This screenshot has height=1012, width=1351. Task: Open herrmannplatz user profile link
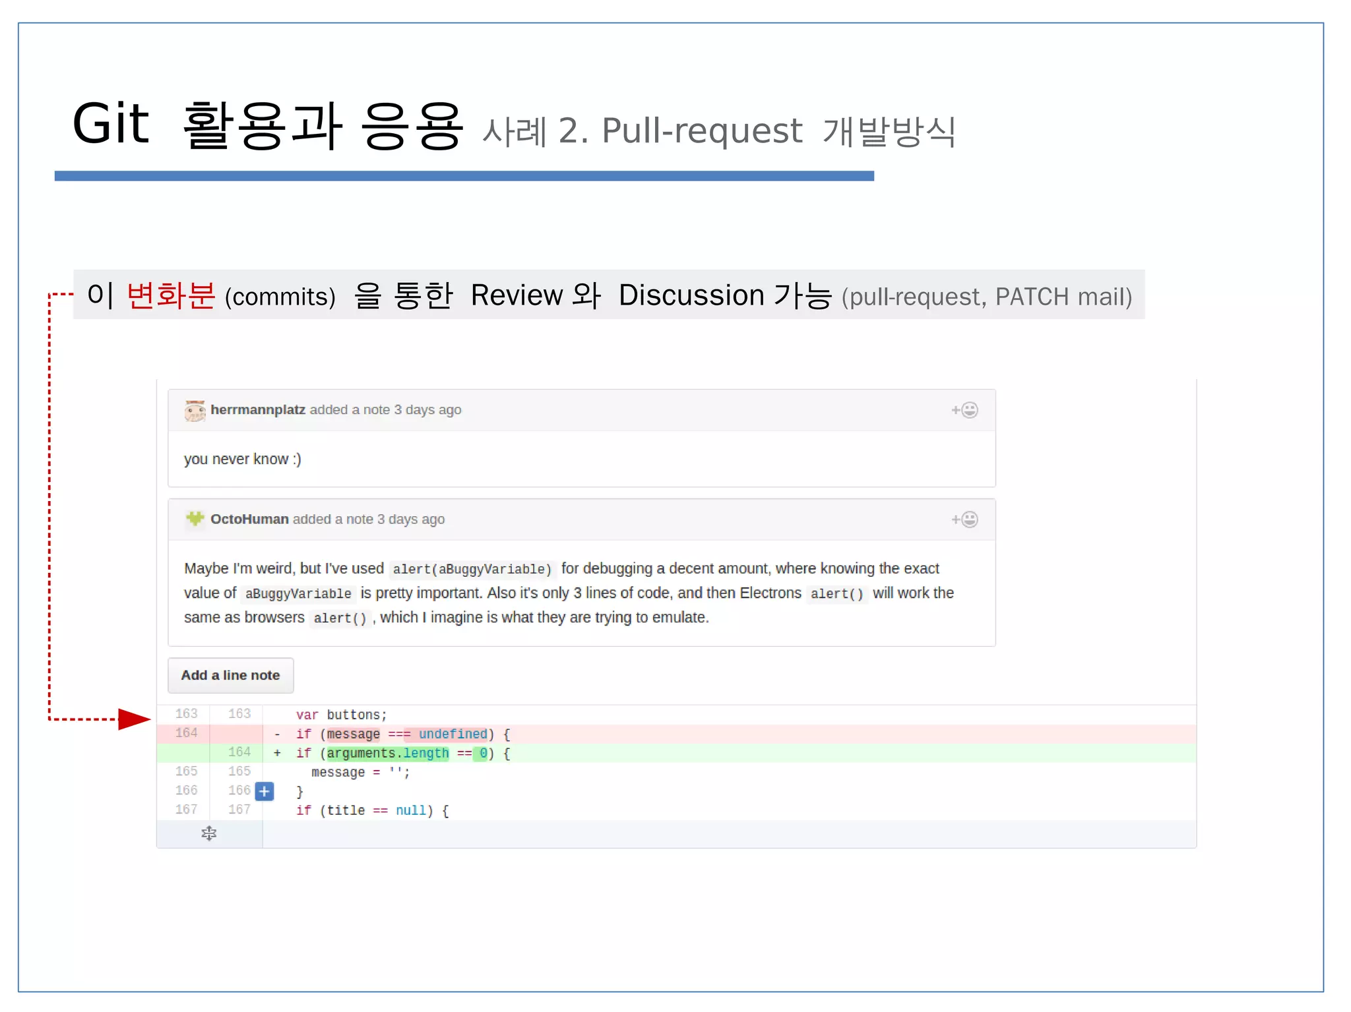[x=257, y=409]
